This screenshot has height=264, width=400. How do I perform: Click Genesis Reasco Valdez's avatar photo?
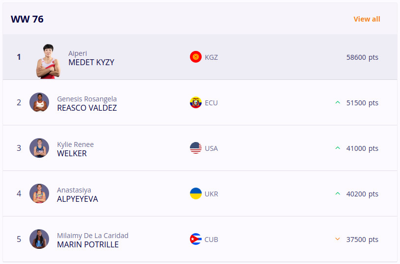click(x=39, y=102)
